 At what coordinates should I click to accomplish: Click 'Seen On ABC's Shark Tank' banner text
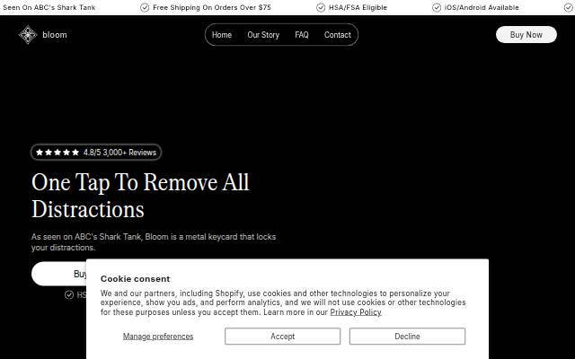coord(49,7)
